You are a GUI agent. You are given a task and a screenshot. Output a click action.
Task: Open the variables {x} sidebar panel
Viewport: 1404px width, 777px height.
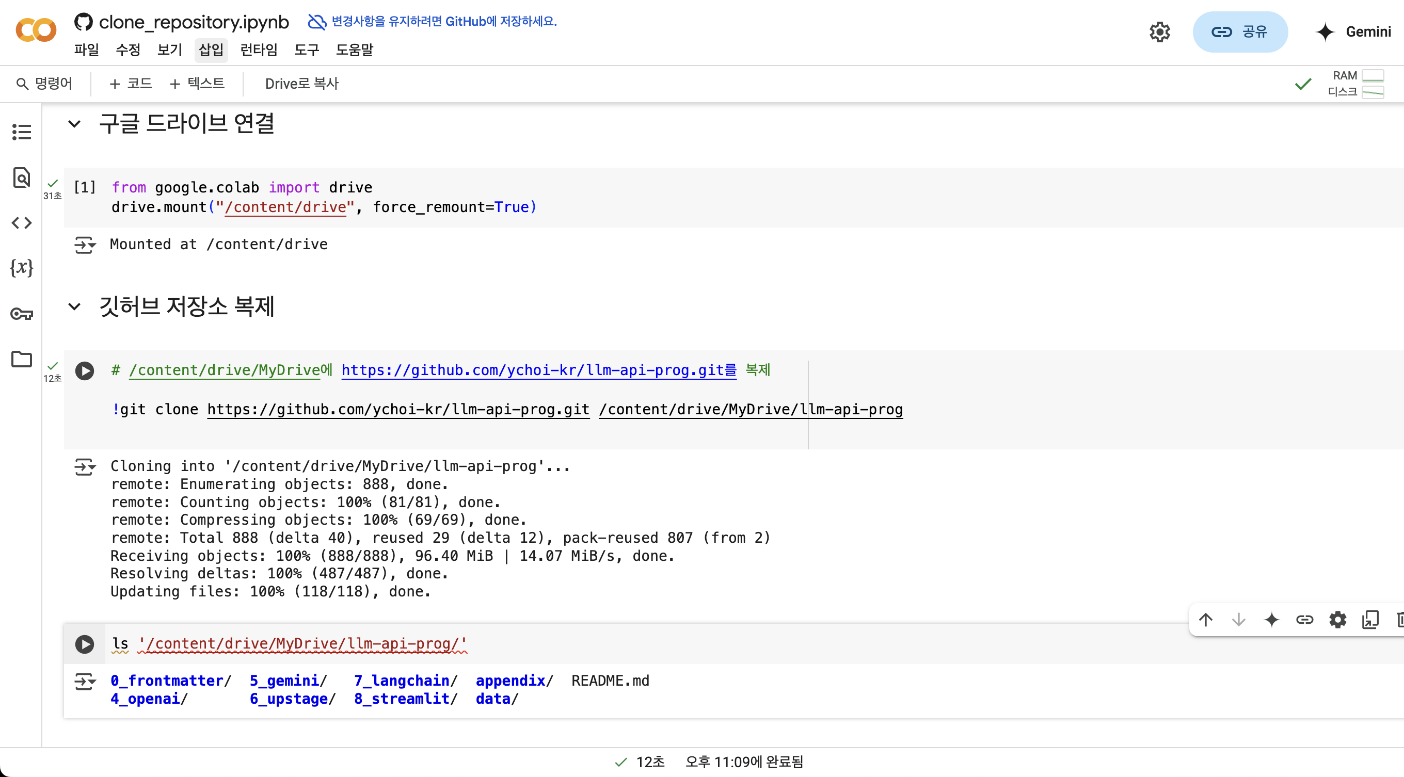click(21, 268)
